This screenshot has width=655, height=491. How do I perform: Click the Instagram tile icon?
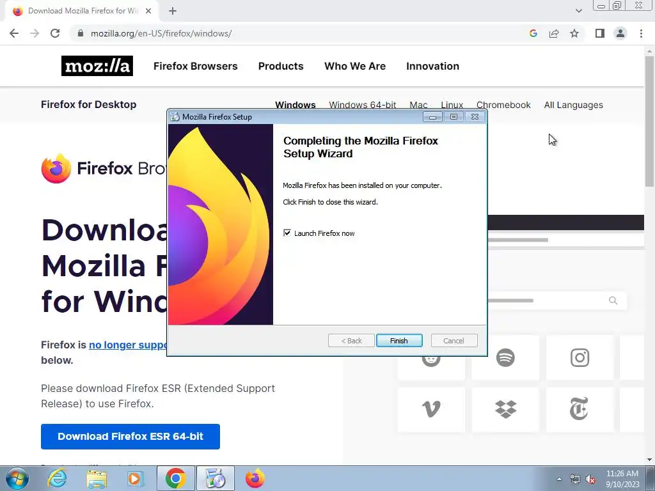pos(580,358)
